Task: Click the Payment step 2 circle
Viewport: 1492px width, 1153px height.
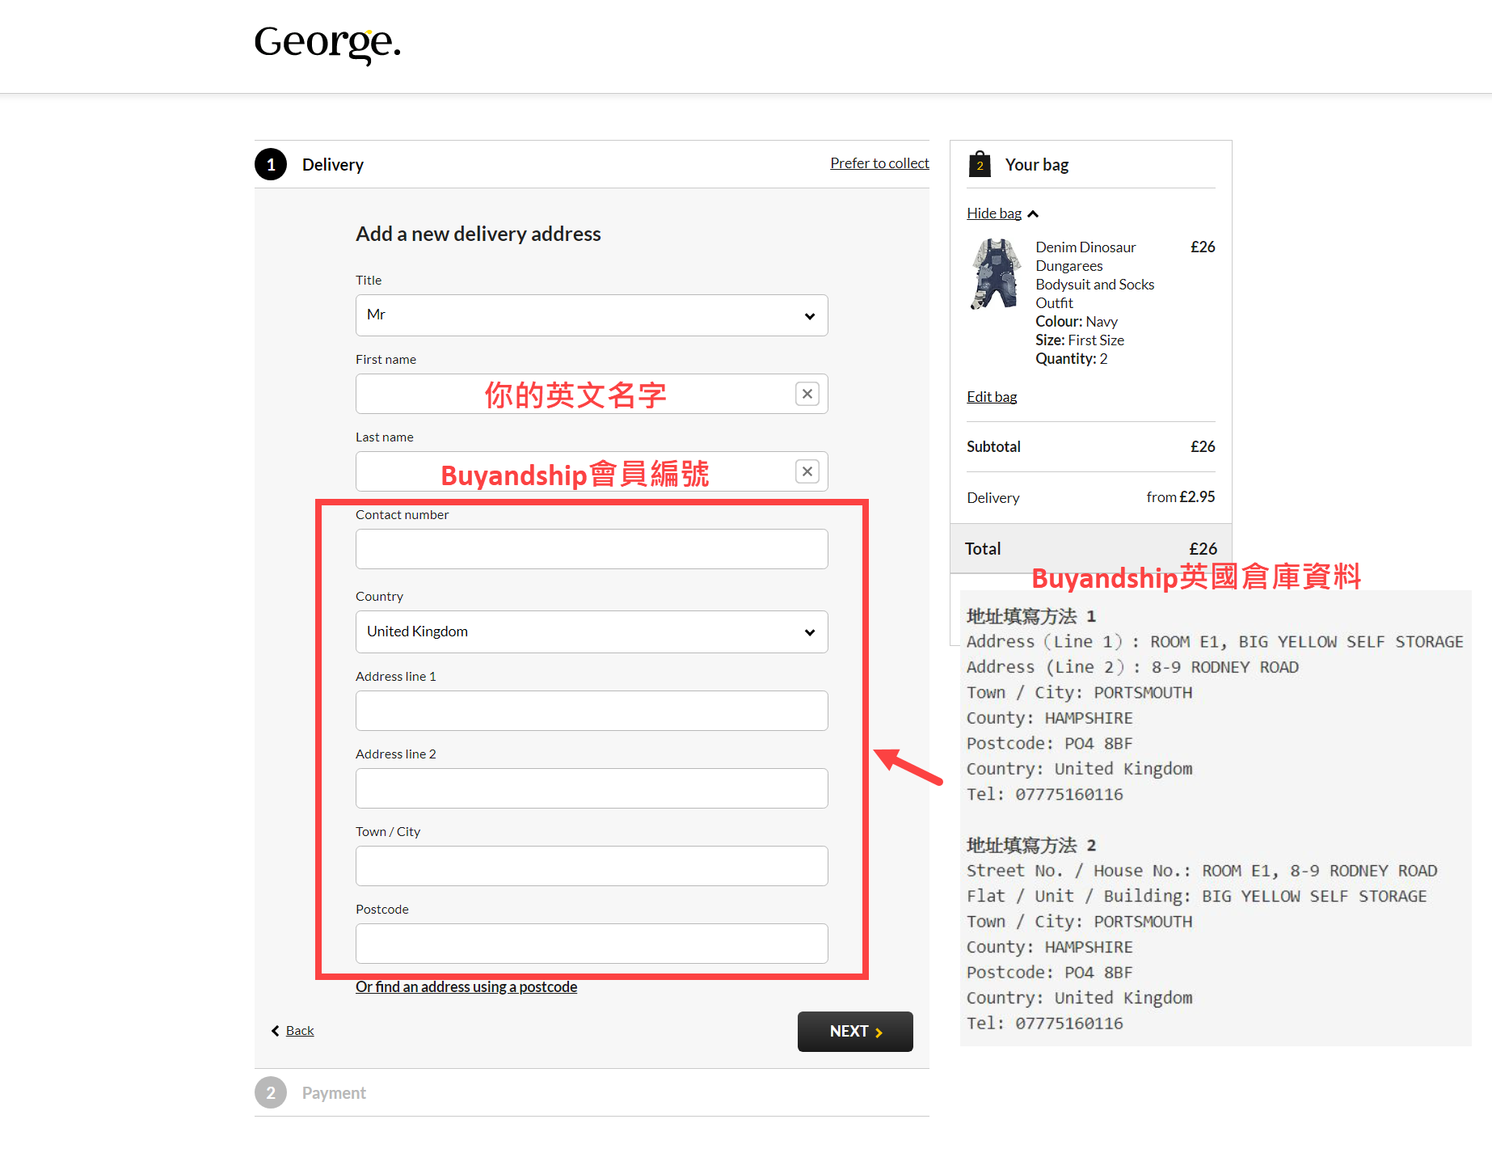Action: (271, 1092)
